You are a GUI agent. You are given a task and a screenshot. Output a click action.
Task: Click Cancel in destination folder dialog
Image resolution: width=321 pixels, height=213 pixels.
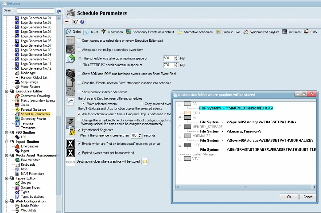click(x=308, y=197)
